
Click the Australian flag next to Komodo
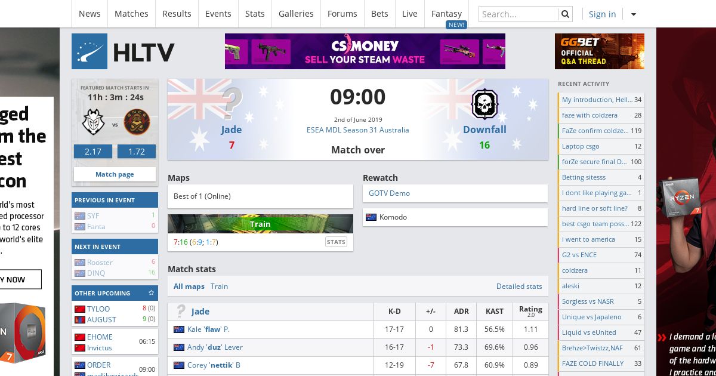[371, 217]
